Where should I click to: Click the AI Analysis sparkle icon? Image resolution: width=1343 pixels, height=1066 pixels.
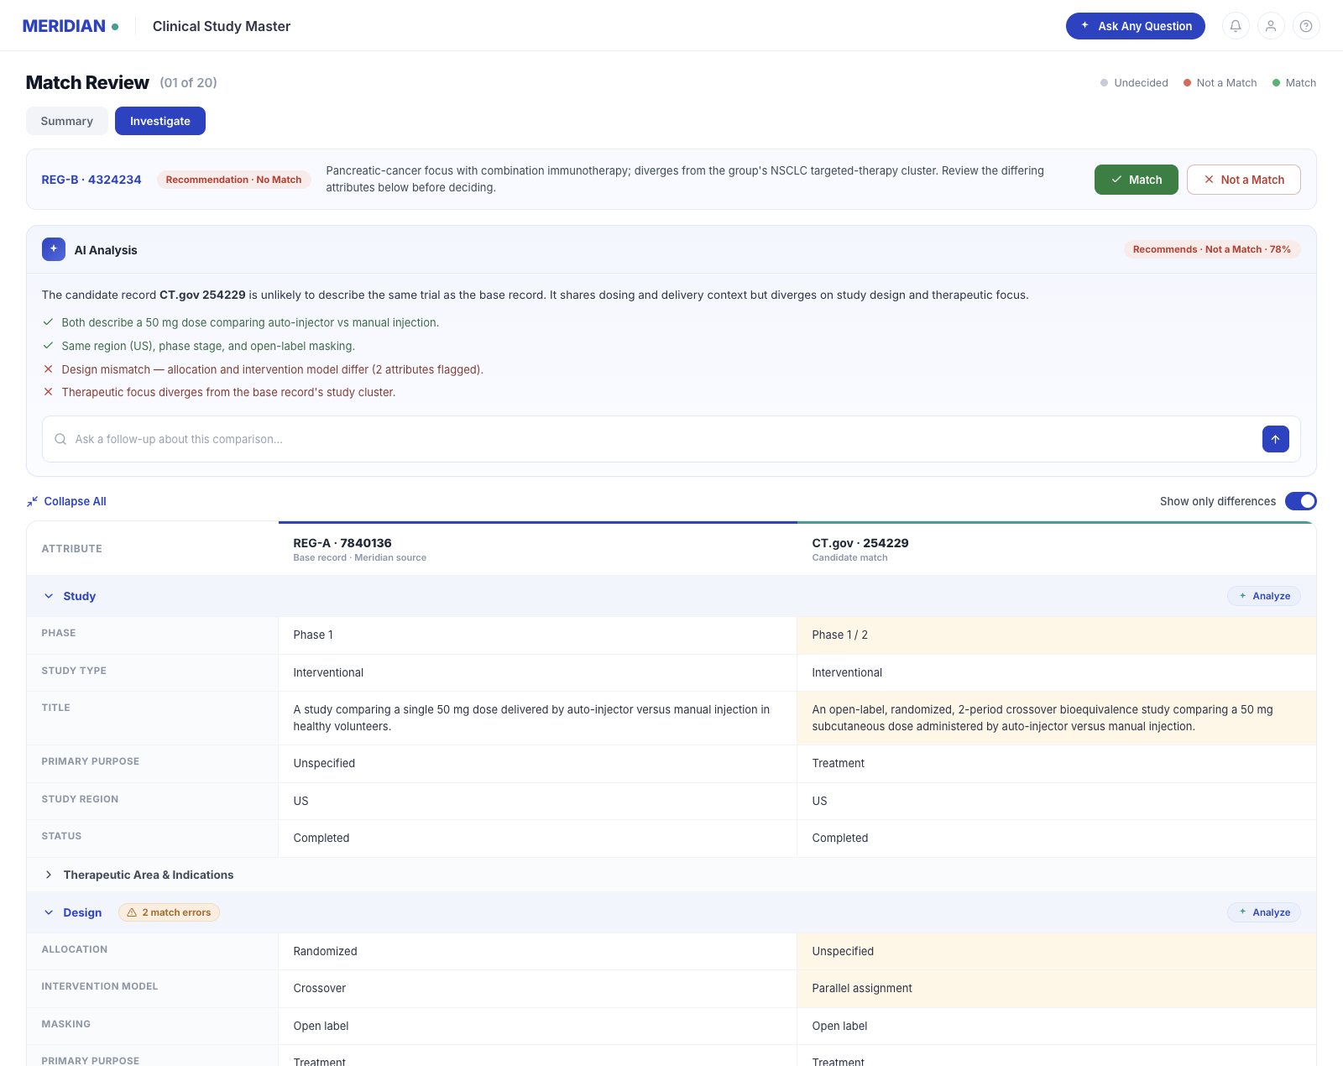54,249
